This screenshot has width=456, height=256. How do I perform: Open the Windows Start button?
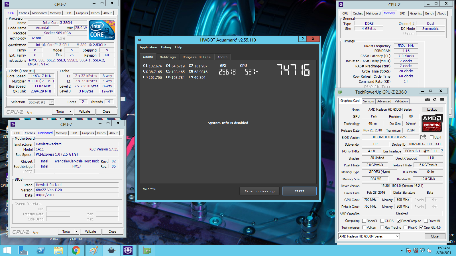click(x=7, y=250)
